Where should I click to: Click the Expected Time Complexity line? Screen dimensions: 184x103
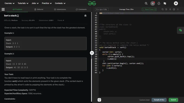pos(20,90)
